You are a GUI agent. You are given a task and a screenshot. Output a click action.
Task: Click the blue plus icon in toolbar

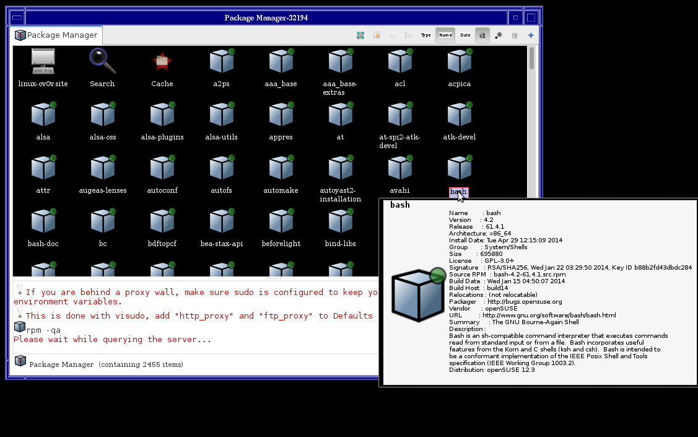click(x=531, y=35)
